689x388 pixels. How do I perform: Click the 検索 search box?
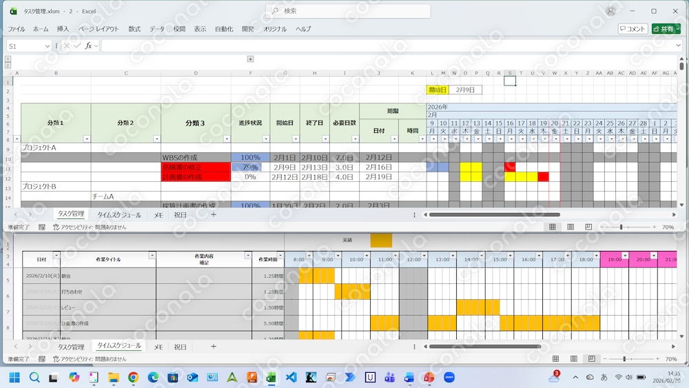348,11
